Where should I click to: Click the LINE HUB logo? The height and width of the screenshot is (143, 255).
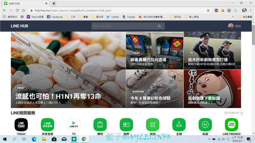coord(19,26)
